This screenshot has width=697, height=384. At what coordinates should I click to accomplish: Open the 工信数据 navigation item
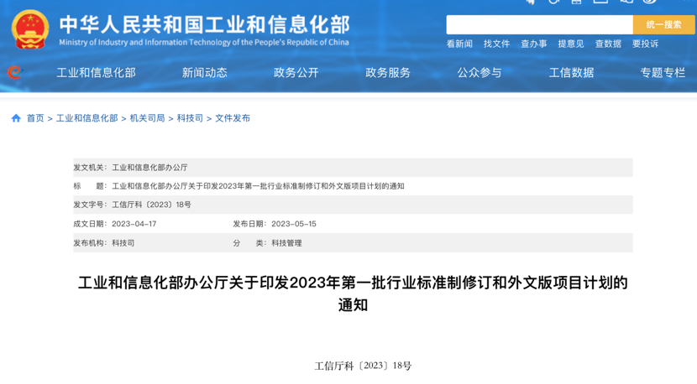pyautogui.click(x=571, y=73)
